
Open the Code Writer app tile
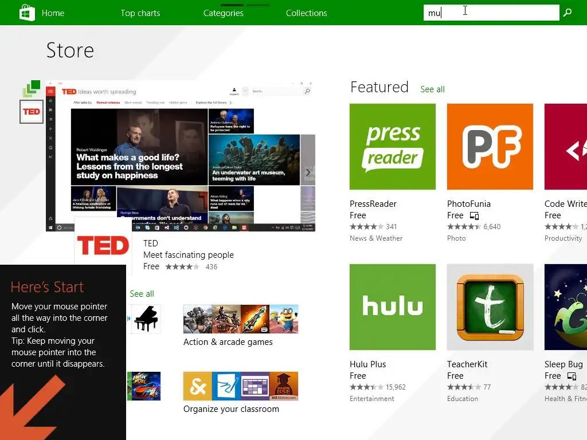566,147
